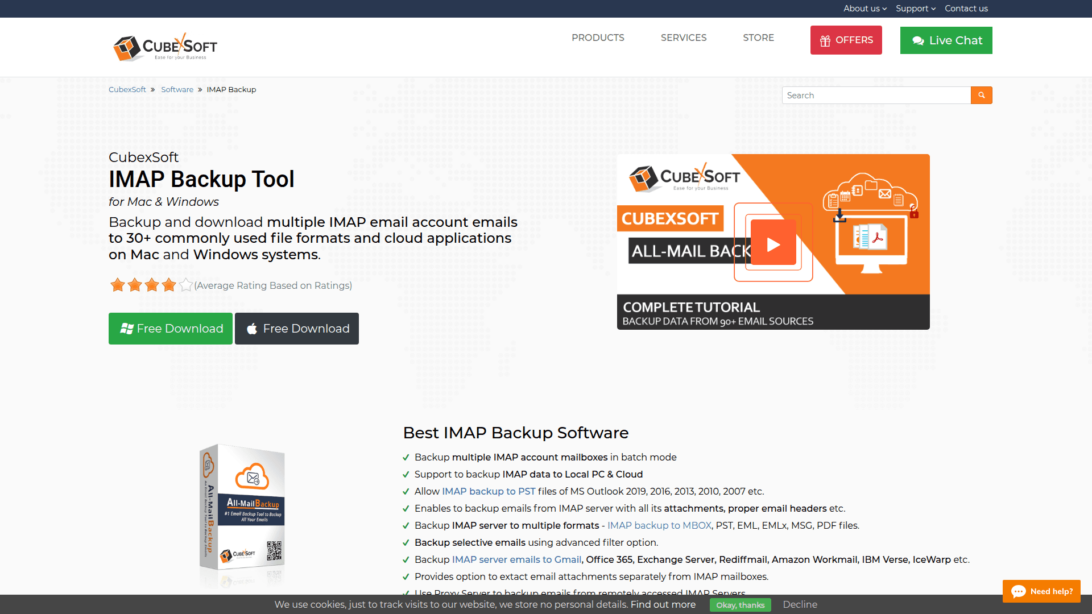Image resolution: width=1092 pixels, height=614 pixels.
Task: Expand the About us dropdown
Action: [864, 9]
